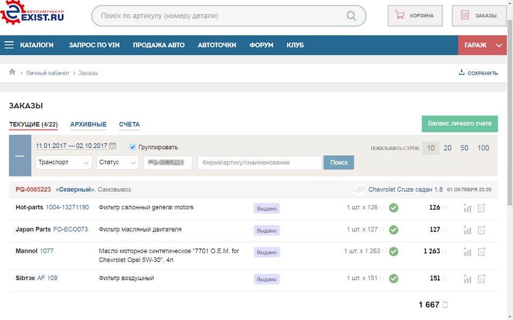Screen dimensions: 513x320
Task: Click the Поиск button in filters
Action: [339, 162]
